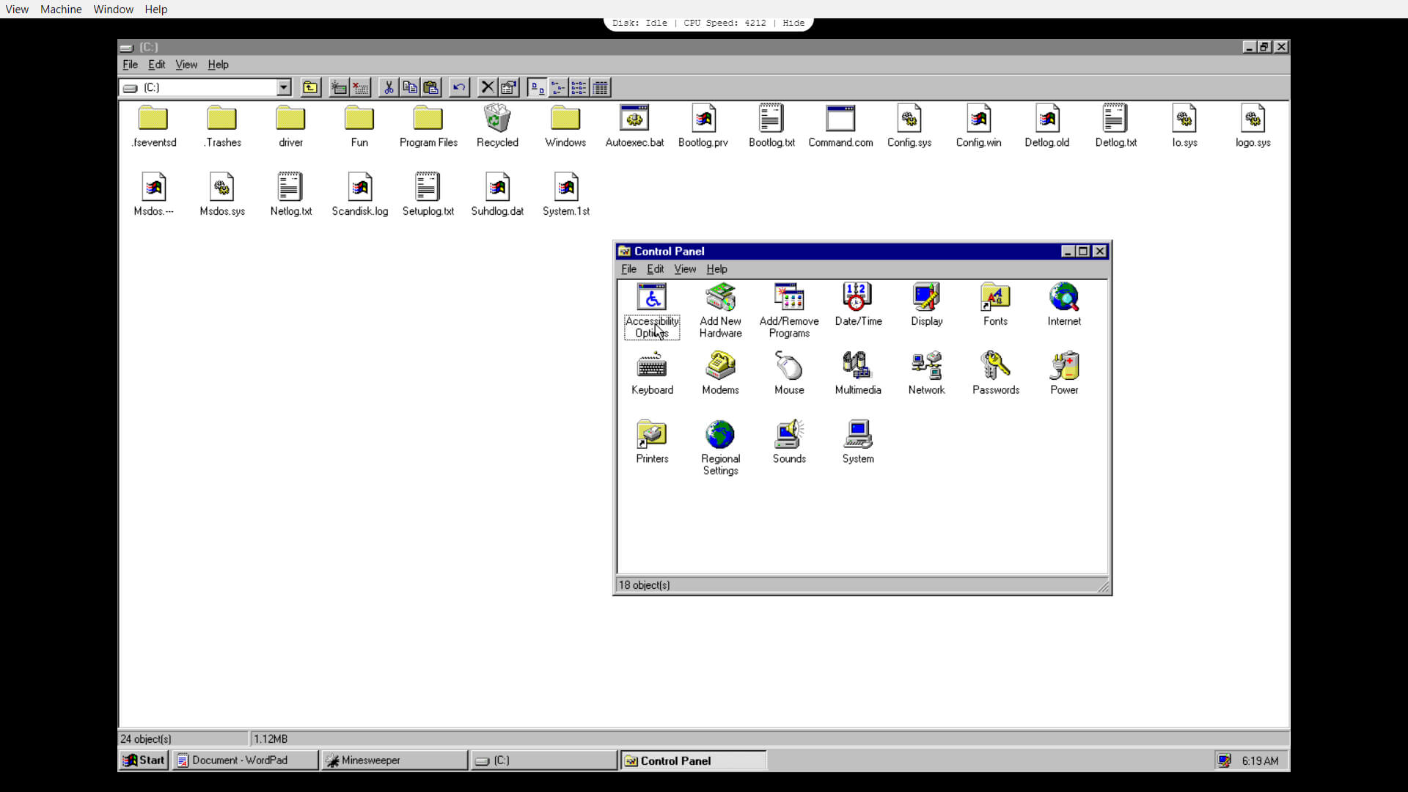Select the Command.com file
The height and width of the screenshot is (792, 1408).
[840, 127]
